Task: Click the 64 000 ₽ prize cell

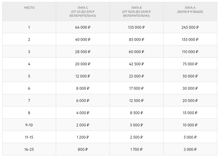Action: coord(83,27)
